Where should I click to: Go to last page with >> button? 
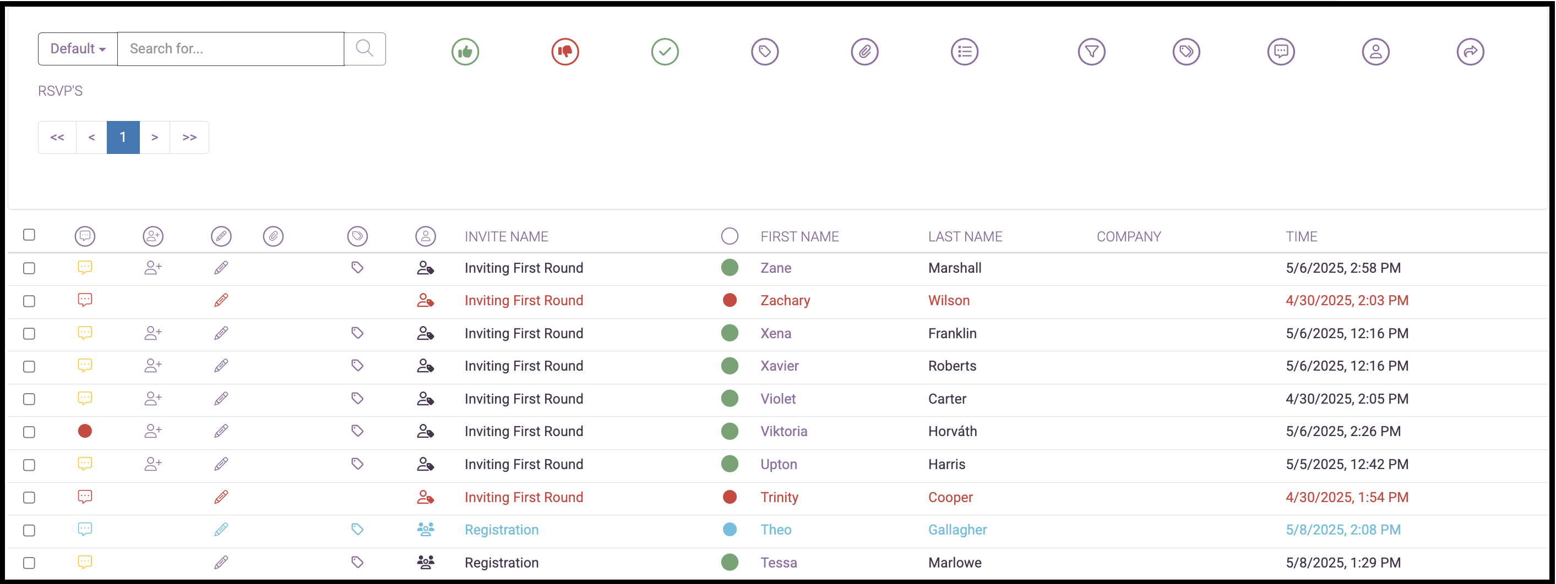coord(189,137)
